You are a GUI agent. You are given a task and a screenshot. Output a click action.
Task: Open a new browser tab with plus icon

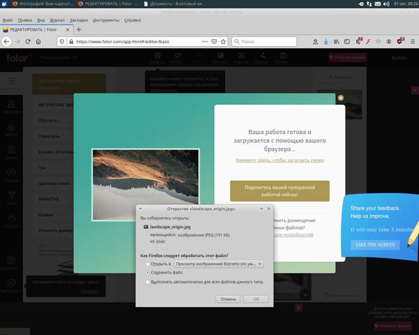click(79, 29)
